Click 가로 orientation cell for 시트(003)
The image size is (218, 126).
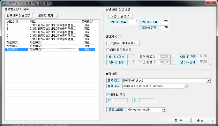point(87,49)
